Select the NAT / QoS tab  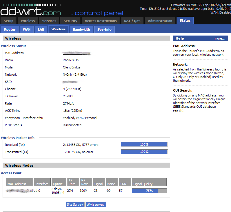(x=132, y=21)
